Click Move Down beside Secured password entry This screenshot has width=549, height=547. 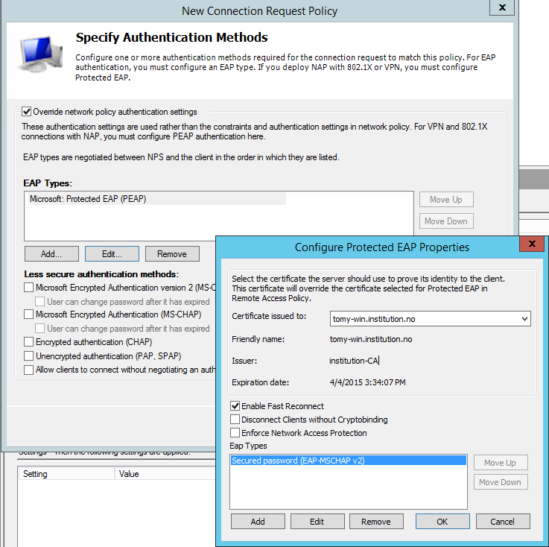pyautogui.click(x=500, y=482)
